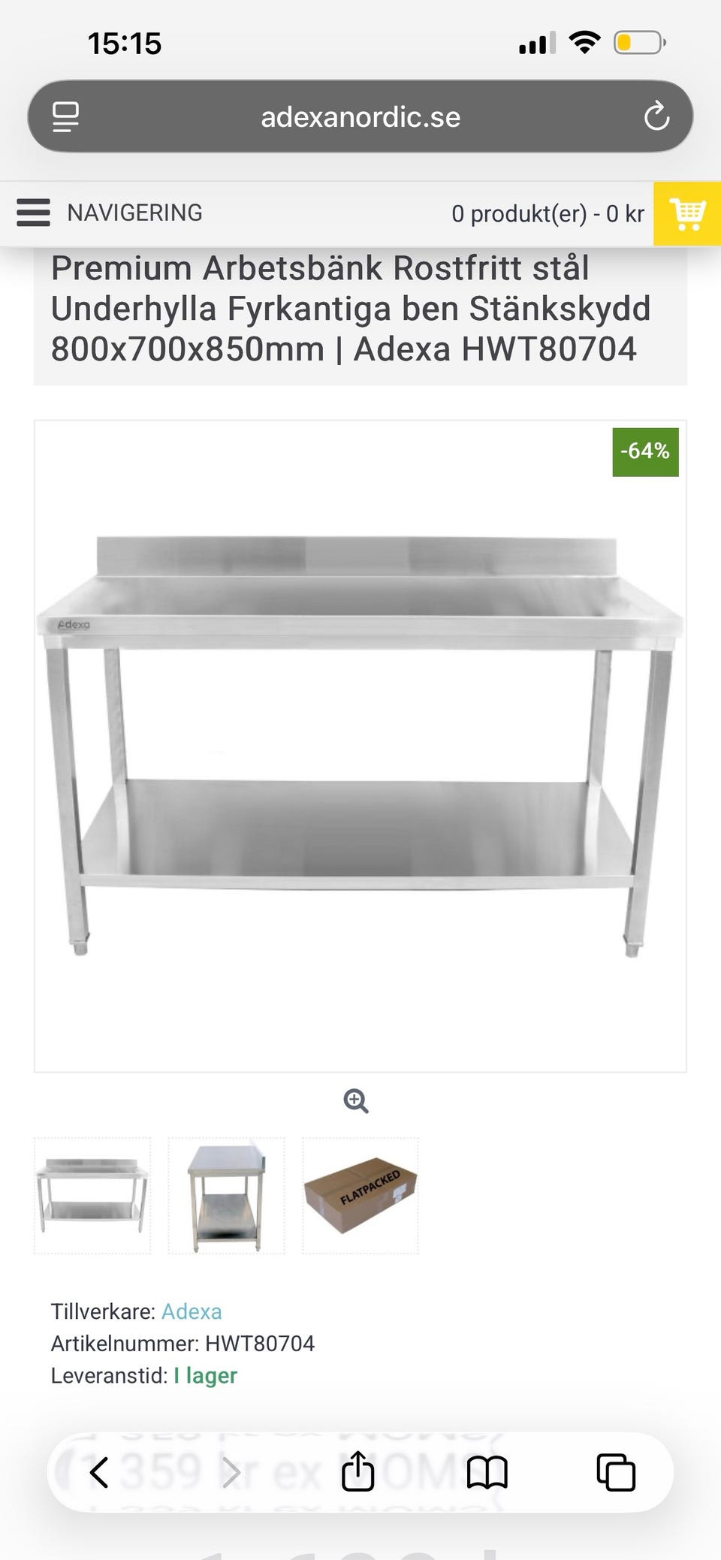Go forward with the right chevron
Image resolution: width=721 pixels, height=1560 pixels.
pos(231,1472)
